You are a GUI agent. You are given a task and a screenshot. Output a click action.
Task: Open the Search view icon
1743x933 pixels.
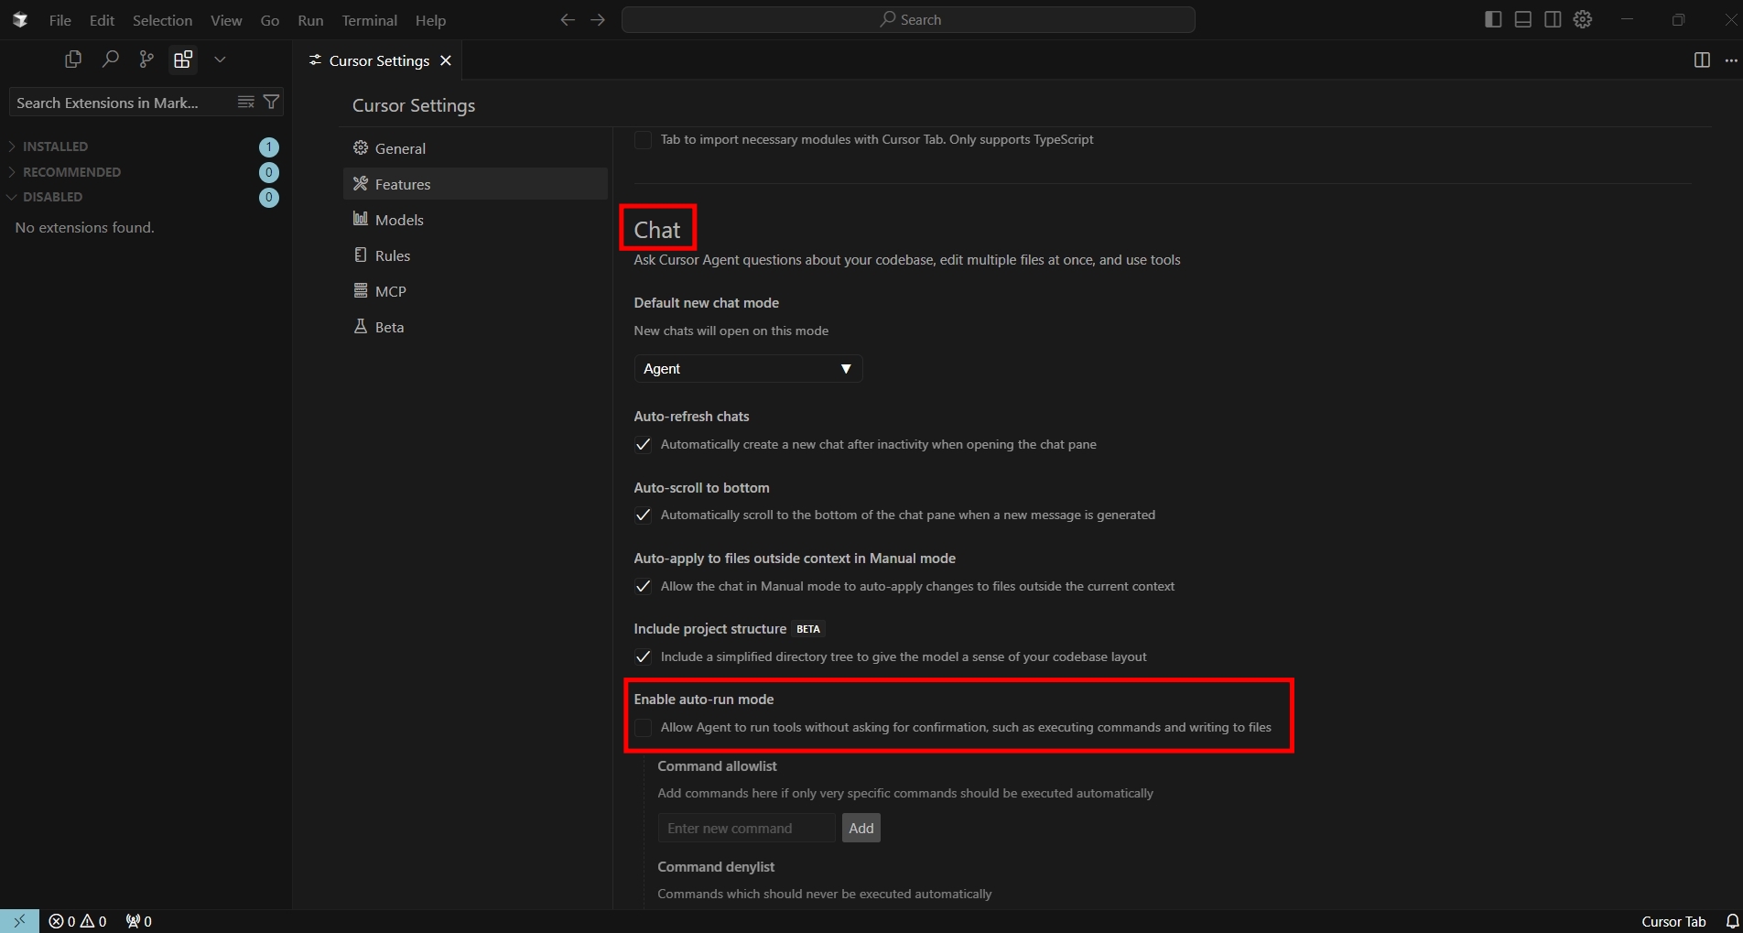(x=110, y=60)
